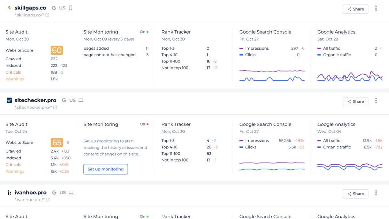Click 'Top 1-3' row showing 4
The height and width of the screenshot is (219, 389).
(189, 141)
